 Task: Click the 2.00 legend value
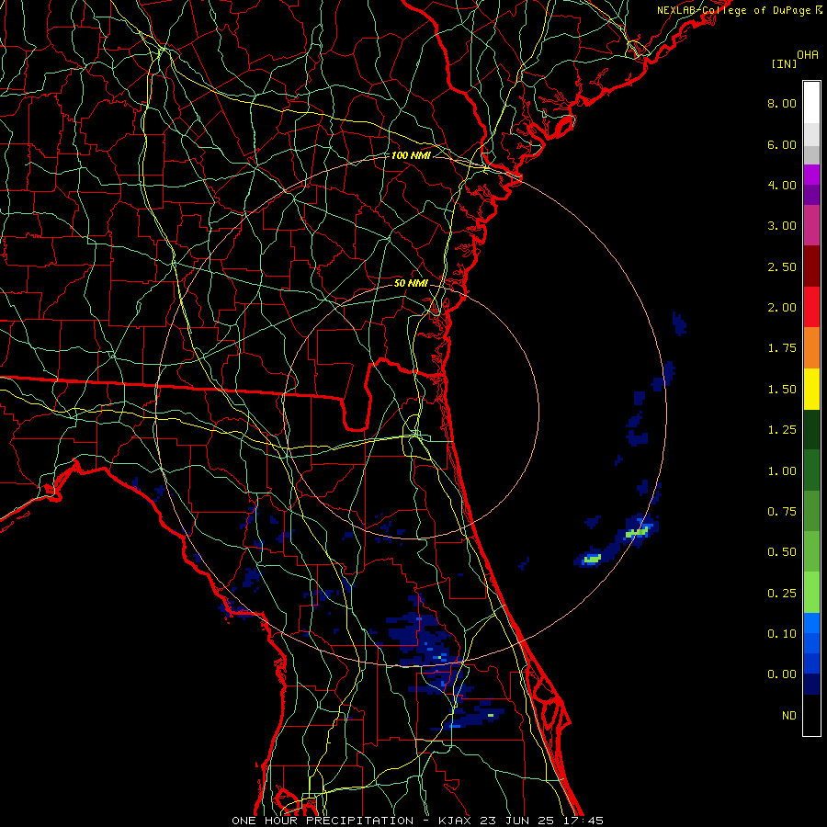click(782, 308)
